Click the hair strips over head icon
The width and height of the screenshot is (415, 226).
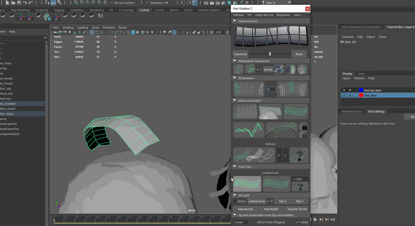[270, 111]
